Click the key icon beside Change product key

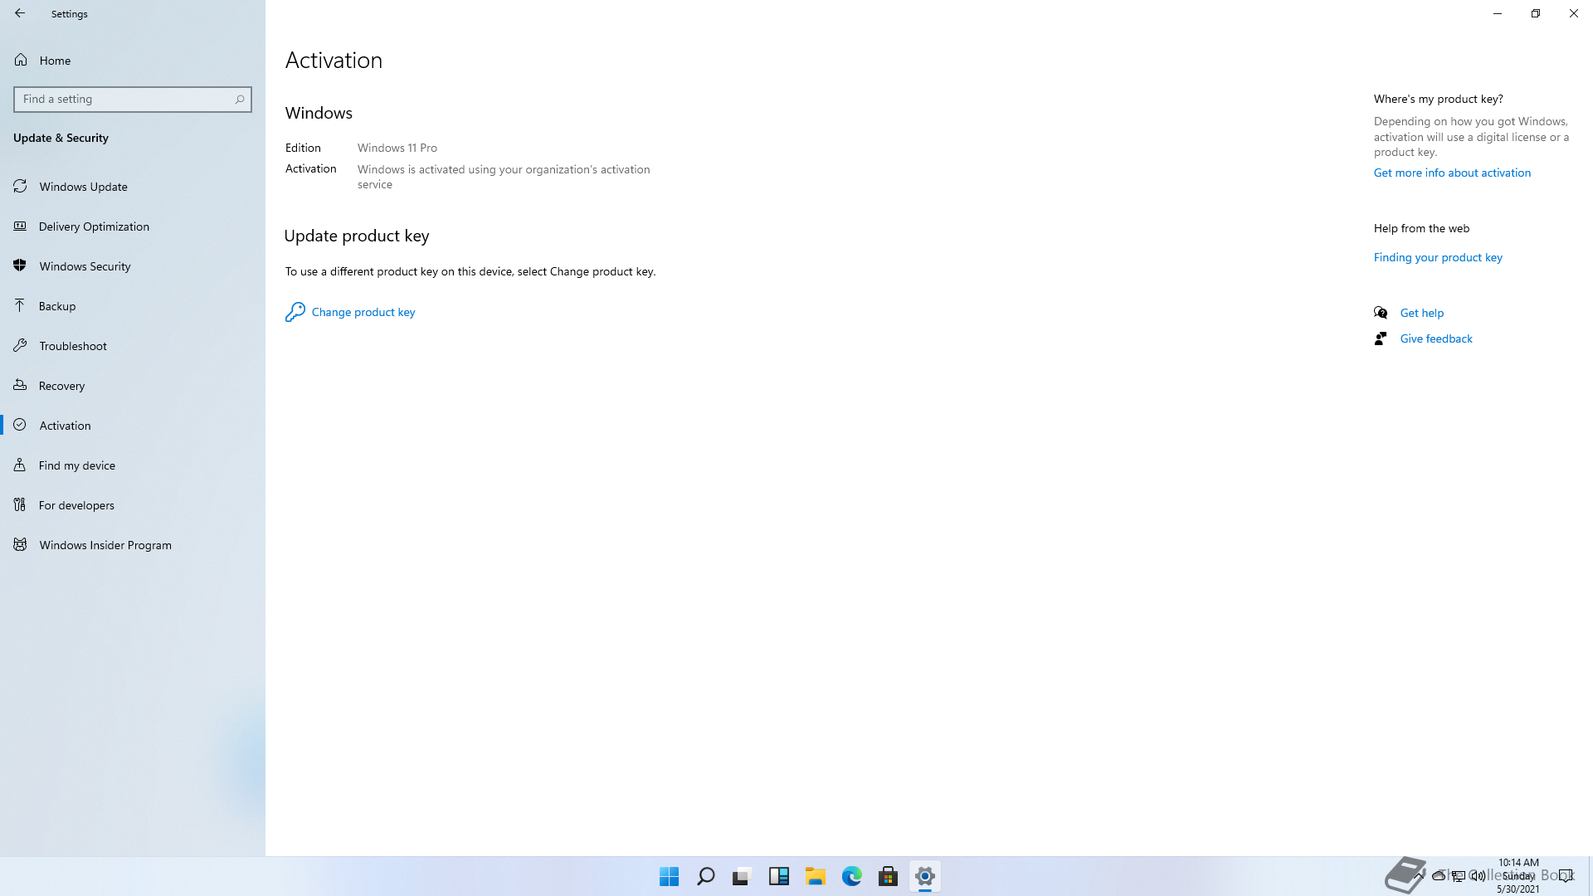295,312
